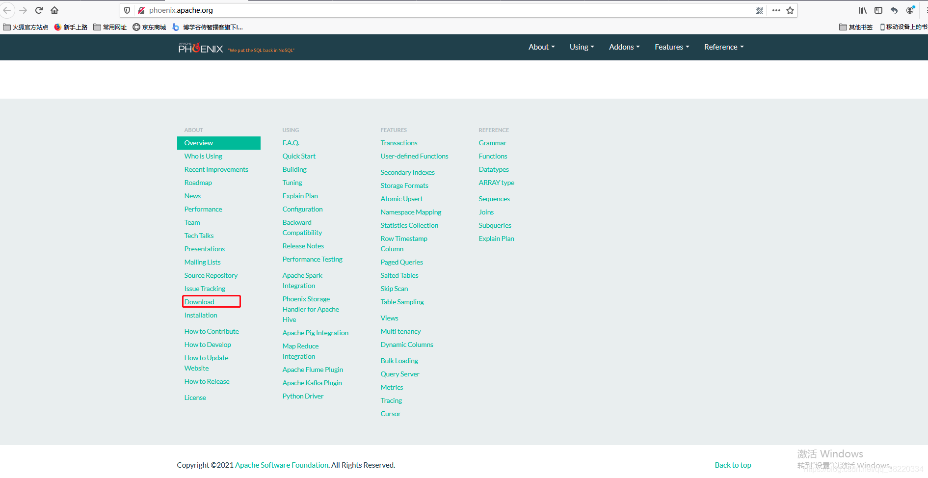The image size is (928, 478).
Task: Click the Download link
Action: click(199, 301)
